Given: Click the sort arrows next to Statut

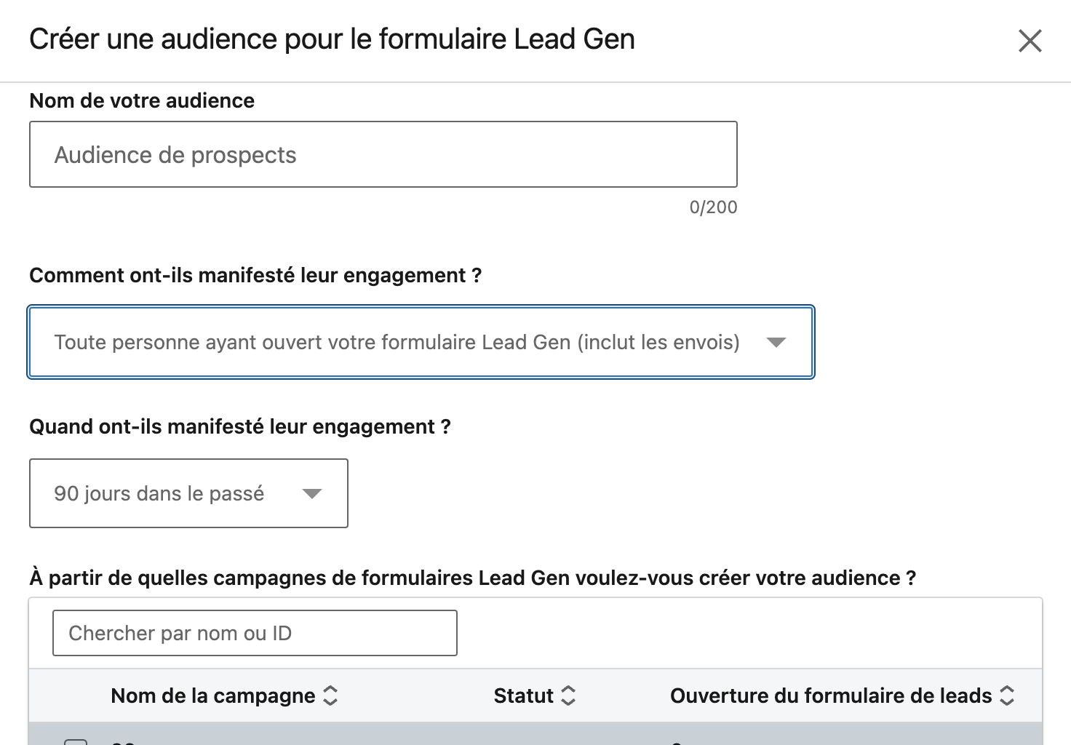Looking at the screenshot, I should [569, 696].
